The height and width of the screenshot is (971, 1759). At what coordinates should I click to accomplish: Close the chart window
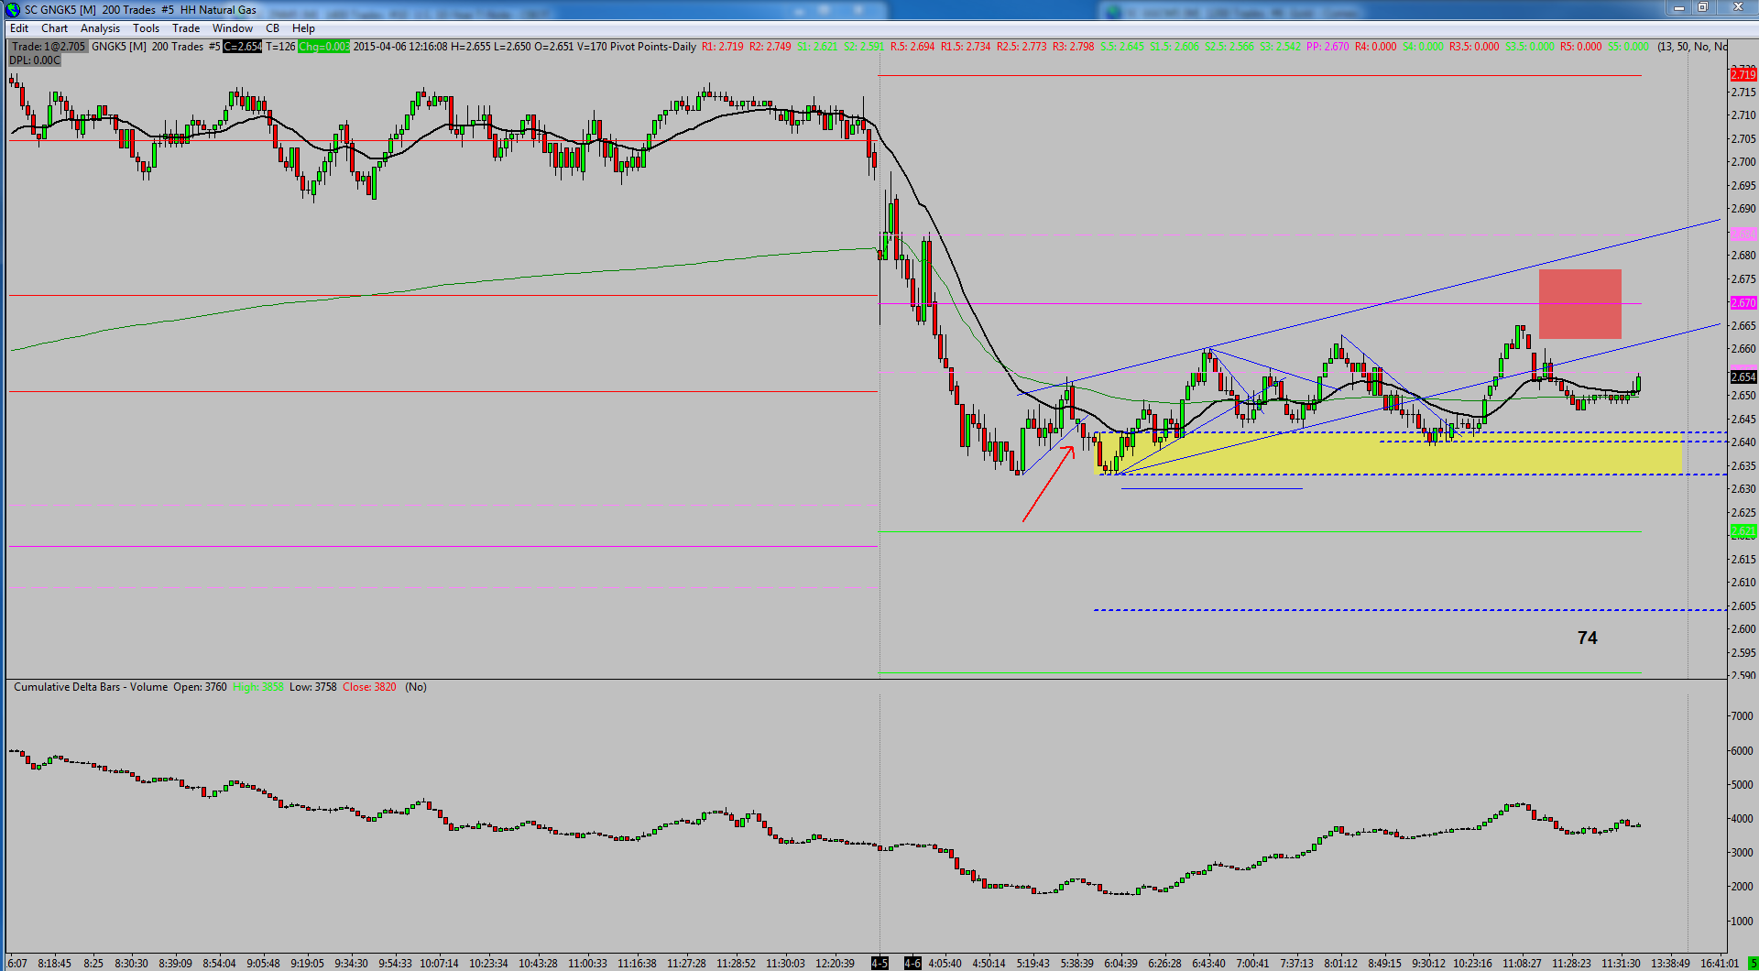click(x=1737, y=8)
